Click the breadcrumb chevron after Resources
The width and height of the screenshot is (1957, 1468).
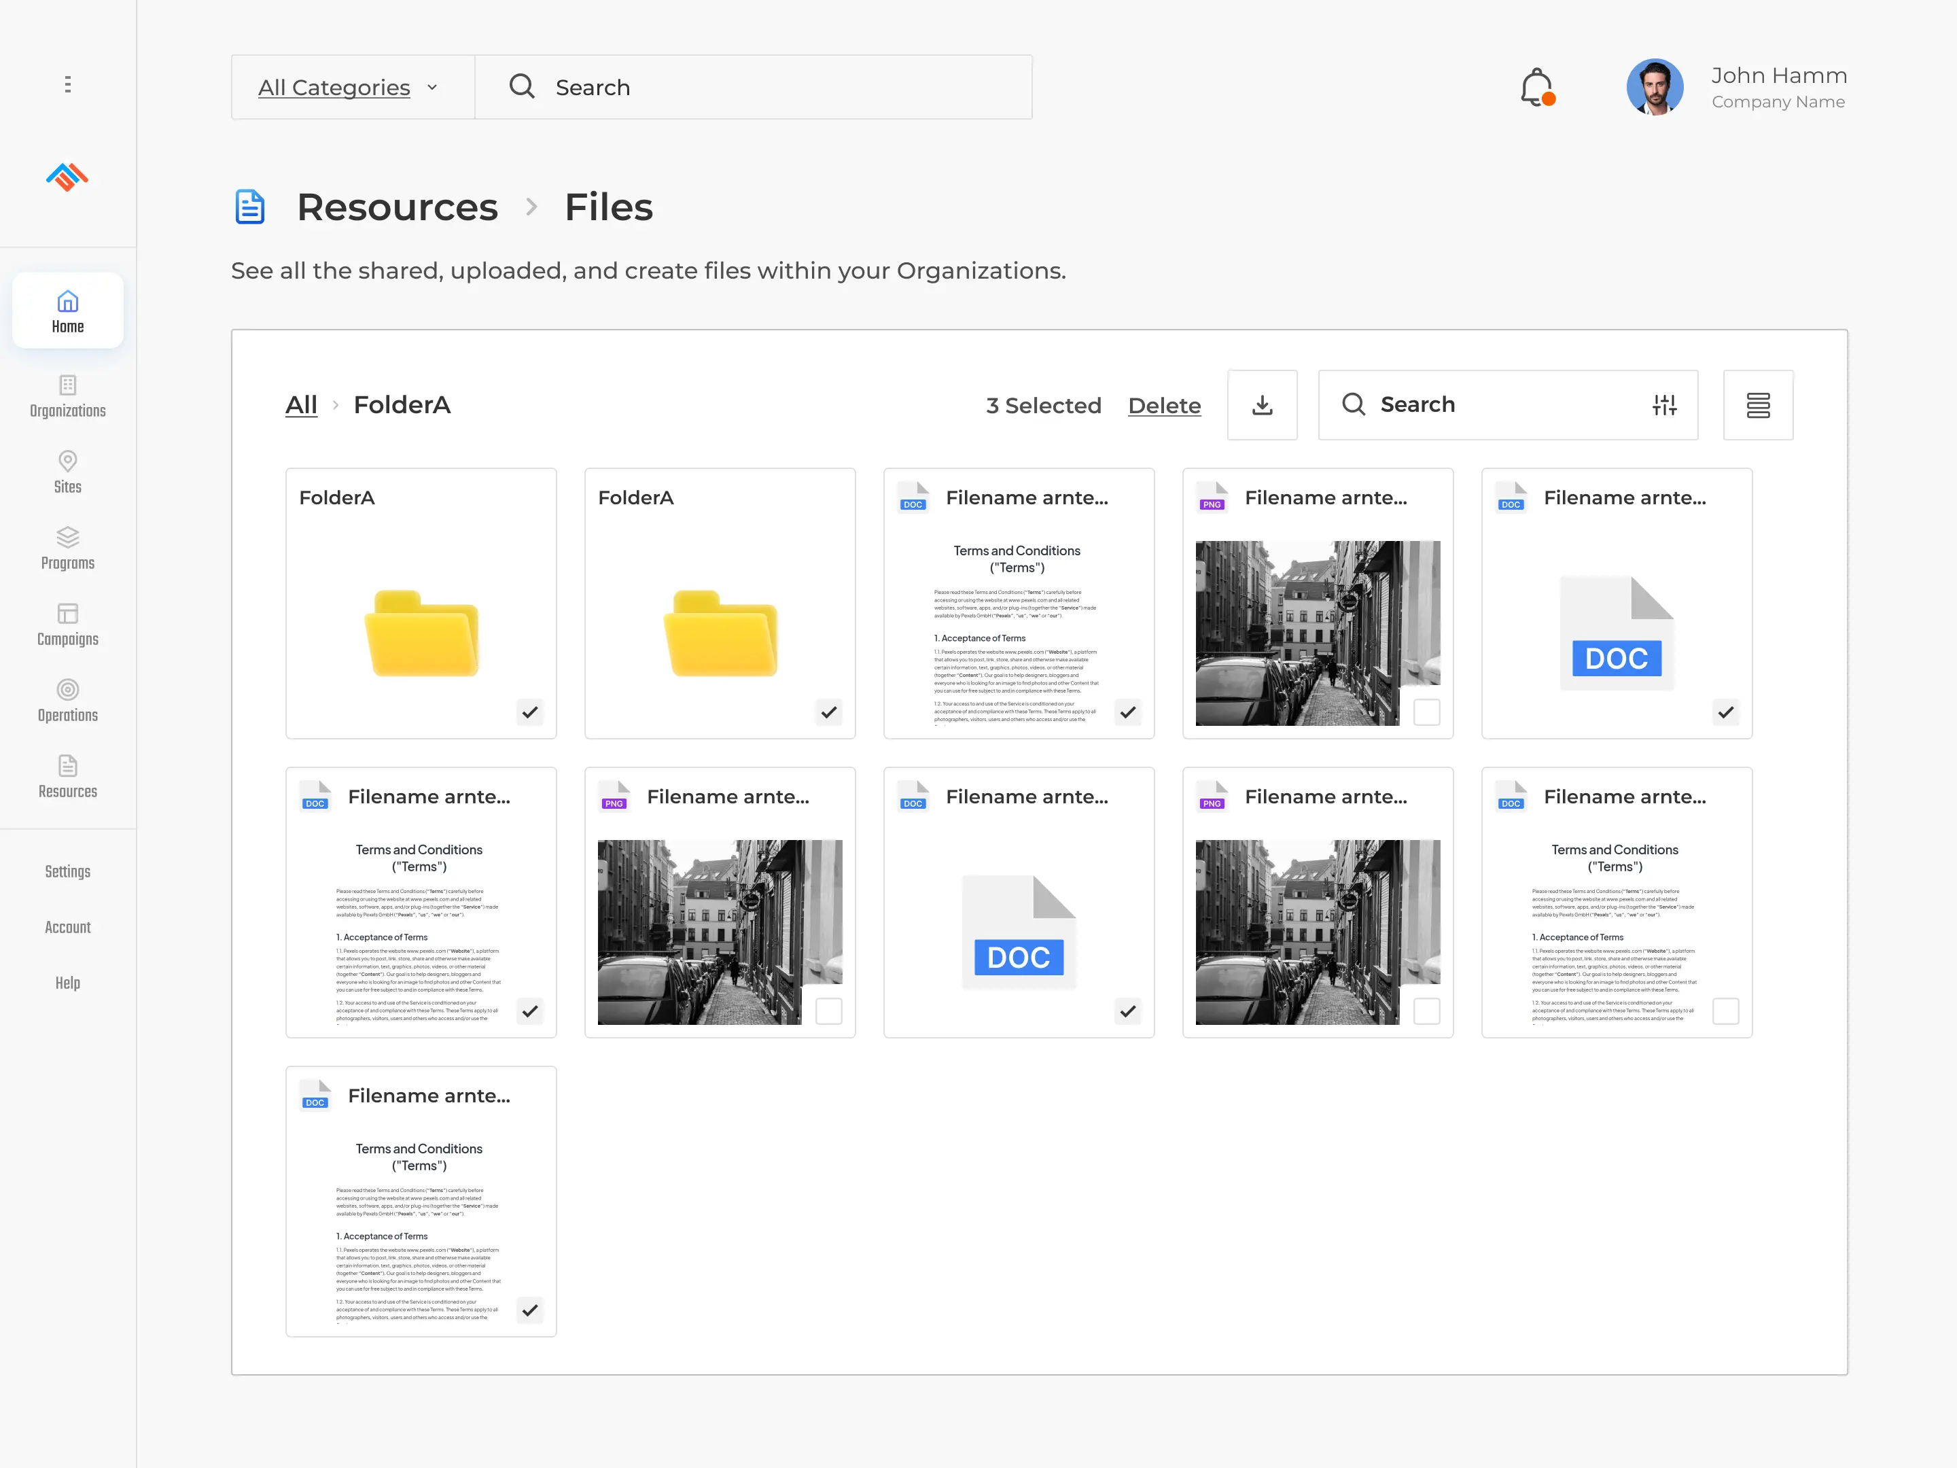coord(531,207)
